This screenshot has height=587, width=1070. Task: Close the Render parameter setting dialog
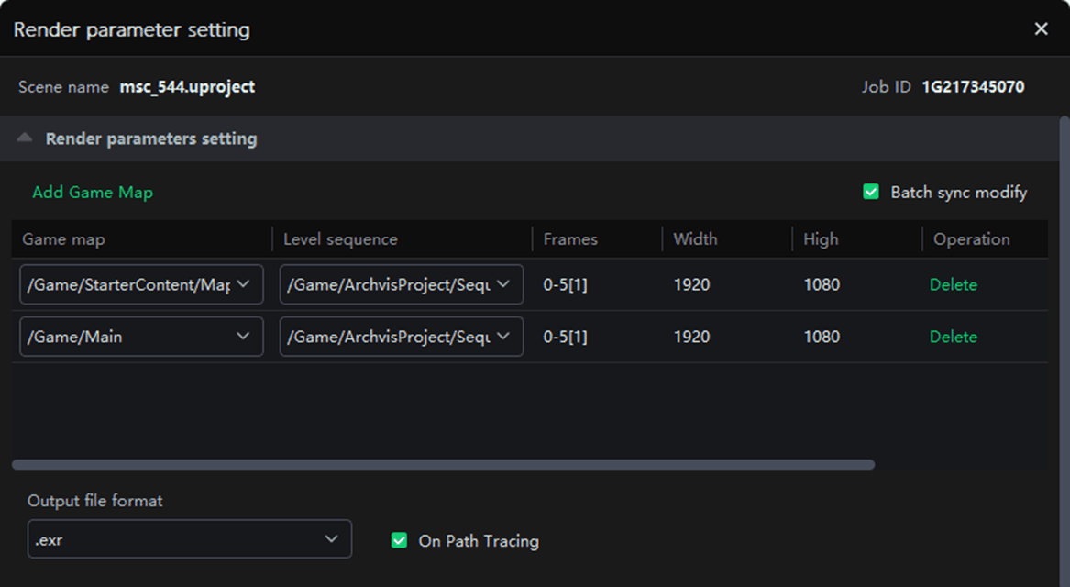[x=1041, y=29]
